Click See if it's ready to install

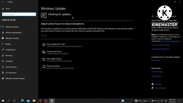pyautogui.click(x=160, y=45)
